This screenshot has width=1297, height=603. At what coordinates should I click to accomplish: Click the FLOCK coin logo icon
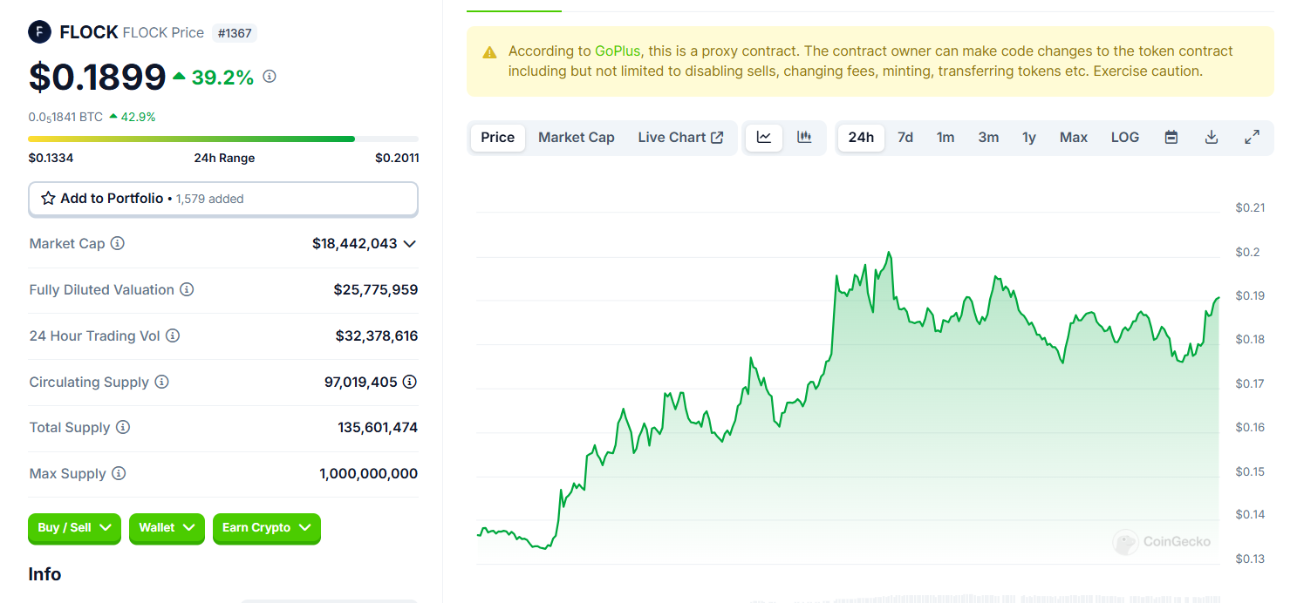coord(40,32)
